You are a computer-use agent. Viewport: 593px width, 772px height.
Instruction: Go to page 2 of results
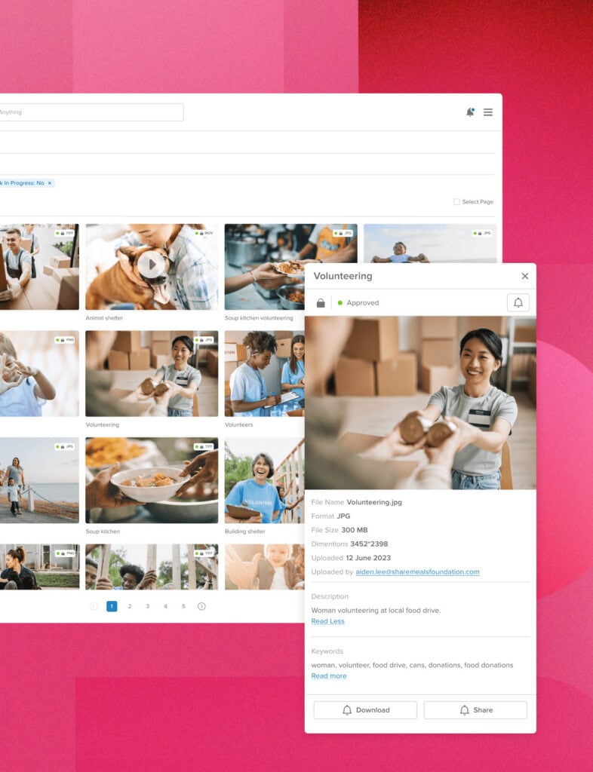tap(130, 606)
